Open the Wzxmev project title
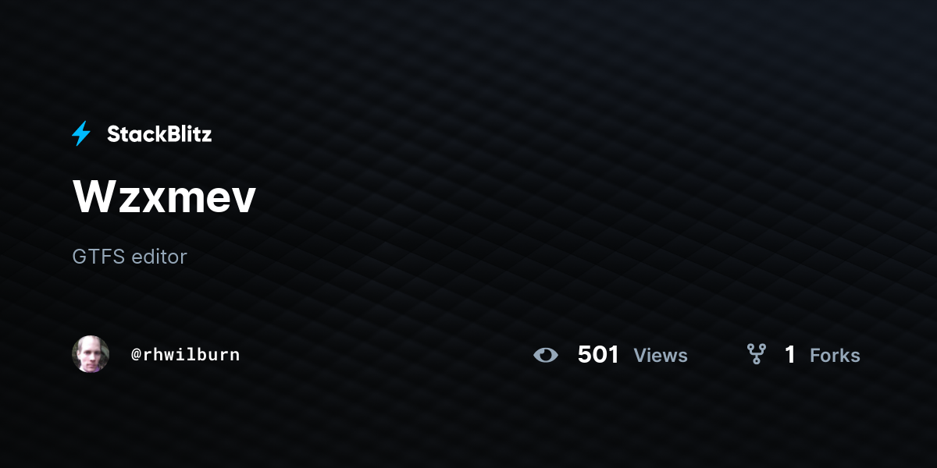 (x=164, y=197)
